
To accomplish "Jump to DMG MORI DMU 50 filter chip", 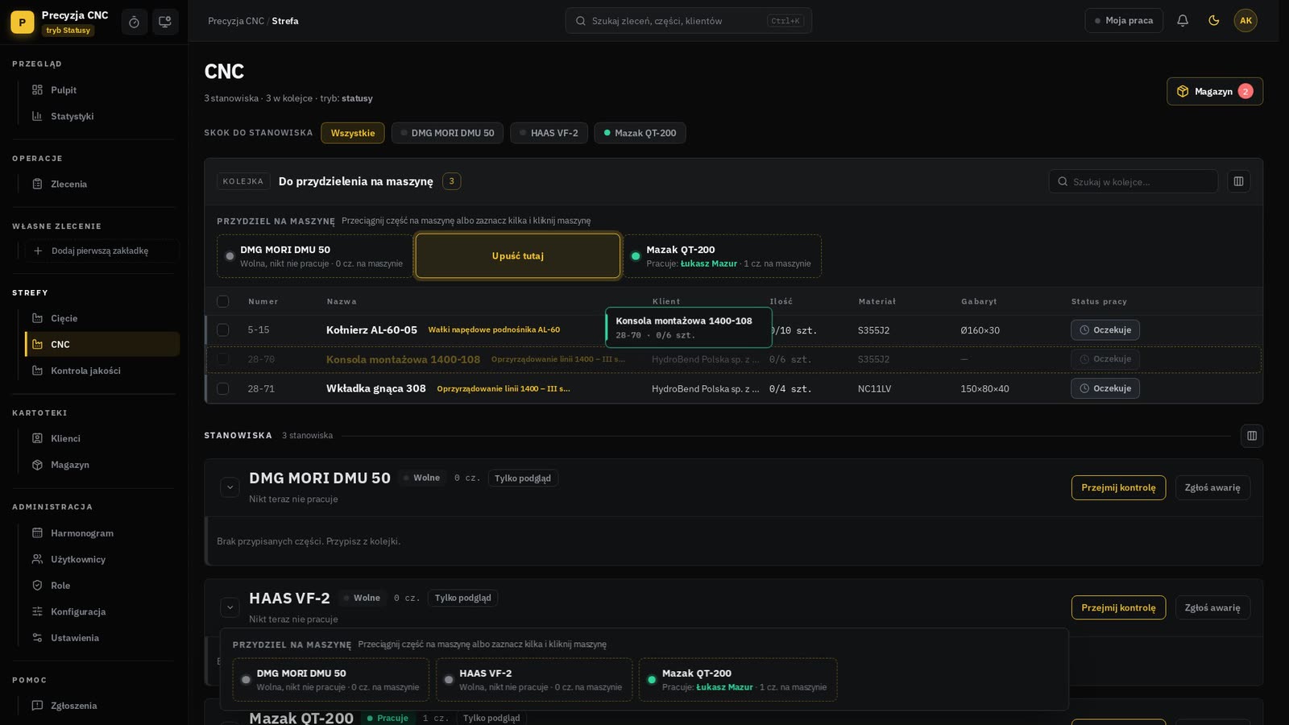I will (x=448, y=133).
